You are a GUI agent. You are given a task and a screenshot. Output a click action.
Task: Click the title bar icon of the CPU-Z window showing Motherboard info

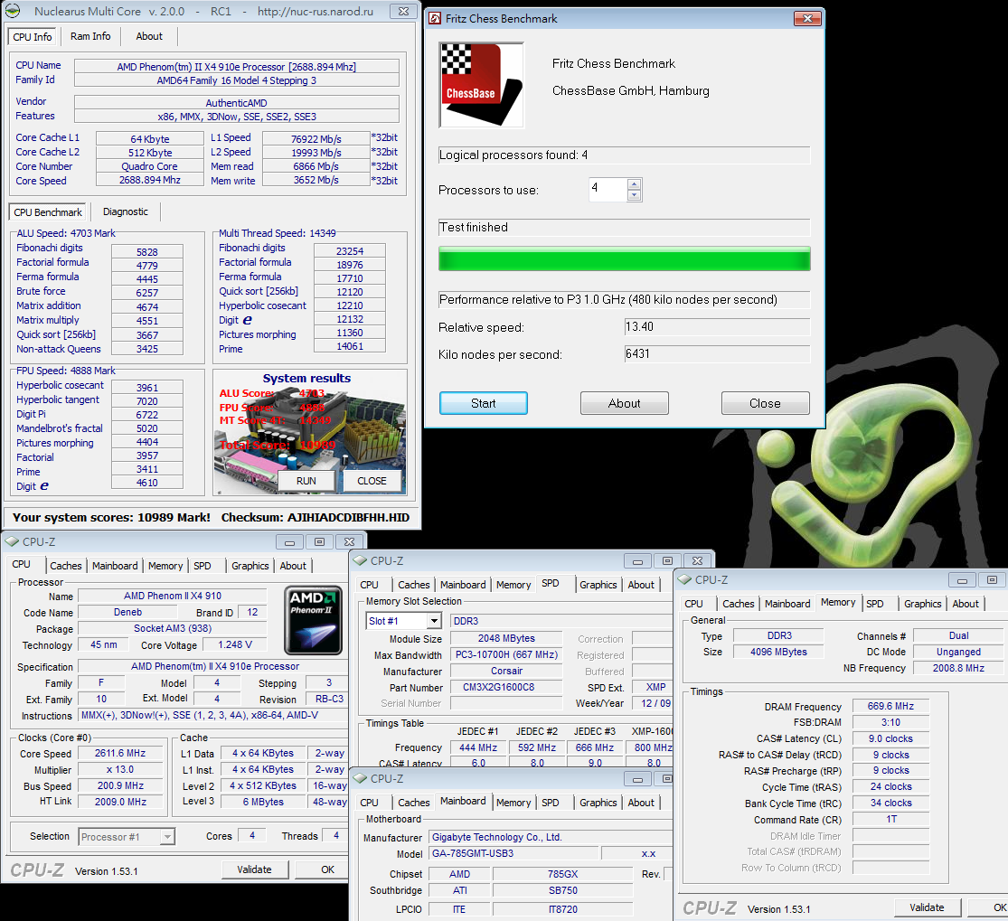(x=360, y=778)
